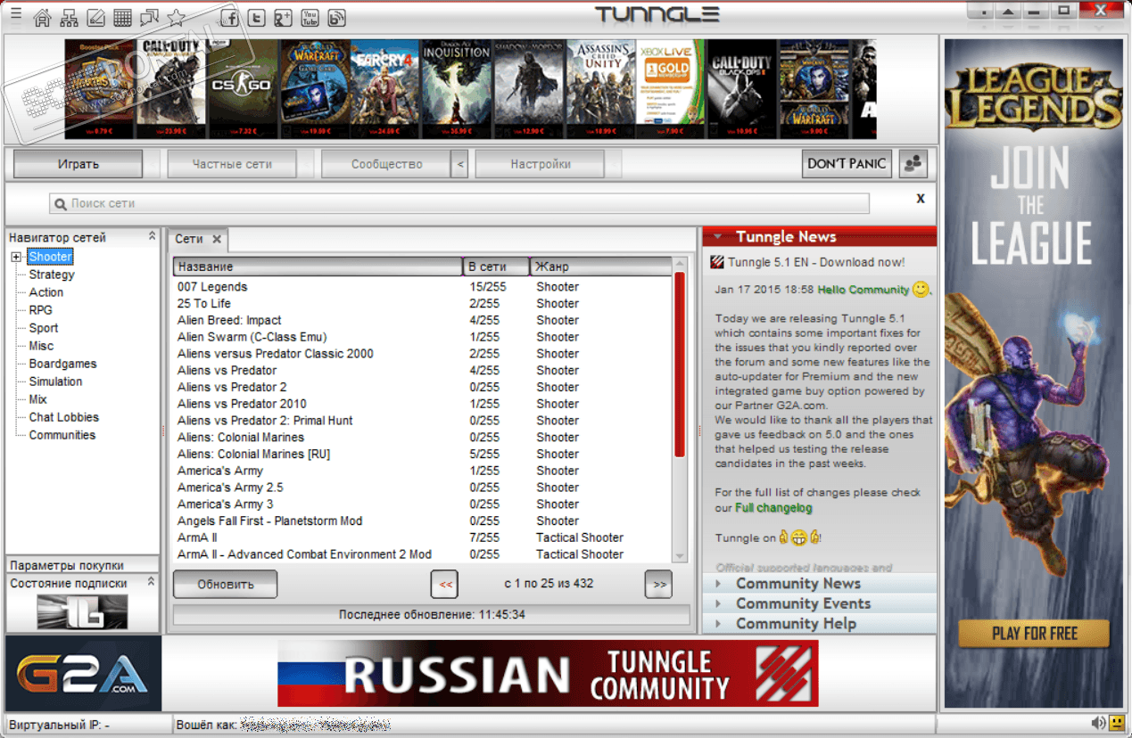This screenshot has width=1132, height=738.
Task: Click the edit pencil note icon
Action: [96, 17]
